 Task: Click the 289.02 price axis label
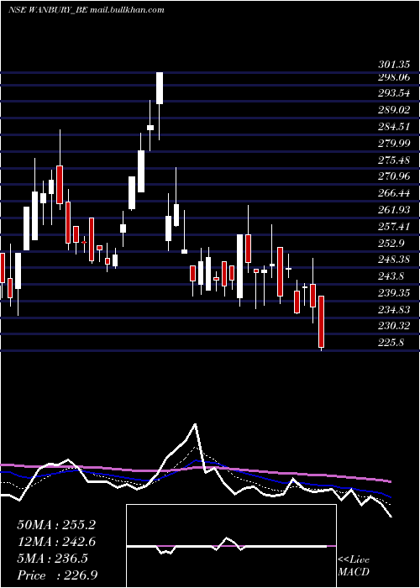[394, 110]
